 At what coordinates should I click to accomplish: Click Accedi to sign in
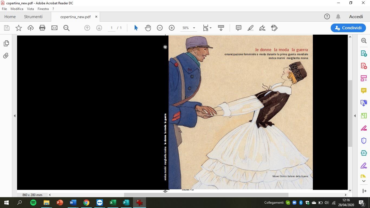[356, 17]
